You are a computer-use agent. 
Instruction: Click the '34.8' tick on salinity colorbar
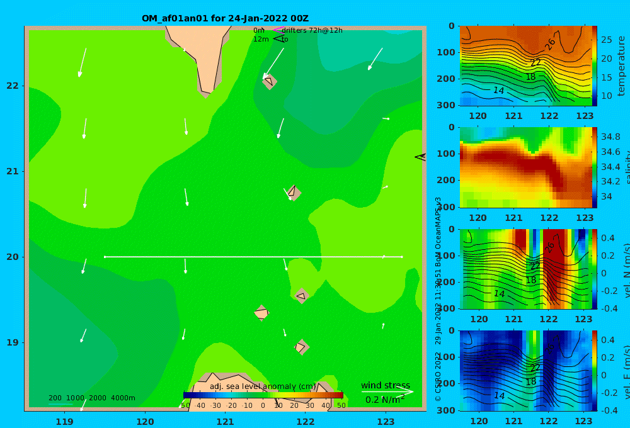coord(610,137)
